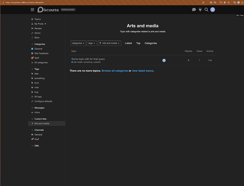The width and height of the screenshot is (244, 186).
Task: Open All tags link
Action: coord(38,97)
